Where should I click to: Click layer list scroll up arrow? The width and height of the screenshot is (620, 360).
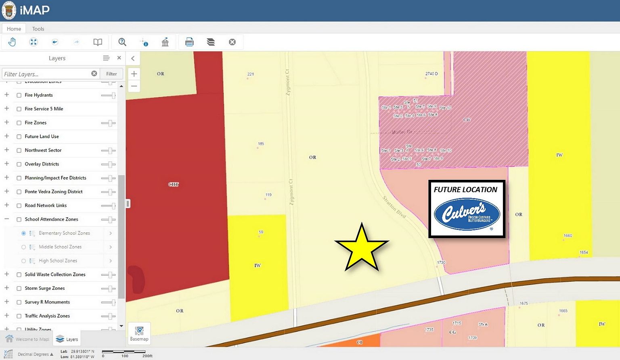click(x=121, y=86)
